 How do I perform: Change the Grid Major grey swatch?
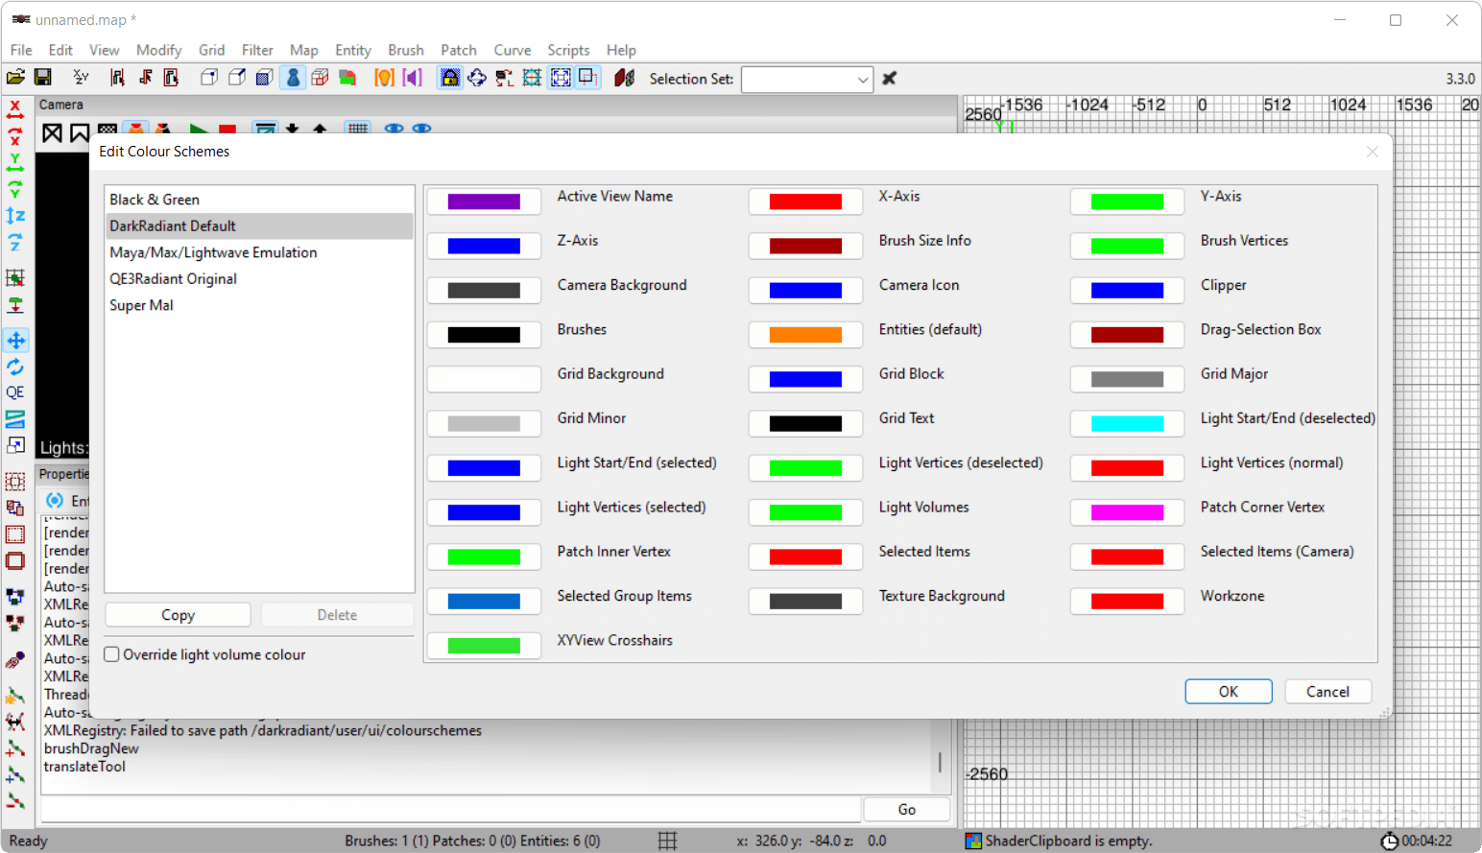pos(1127,379)
